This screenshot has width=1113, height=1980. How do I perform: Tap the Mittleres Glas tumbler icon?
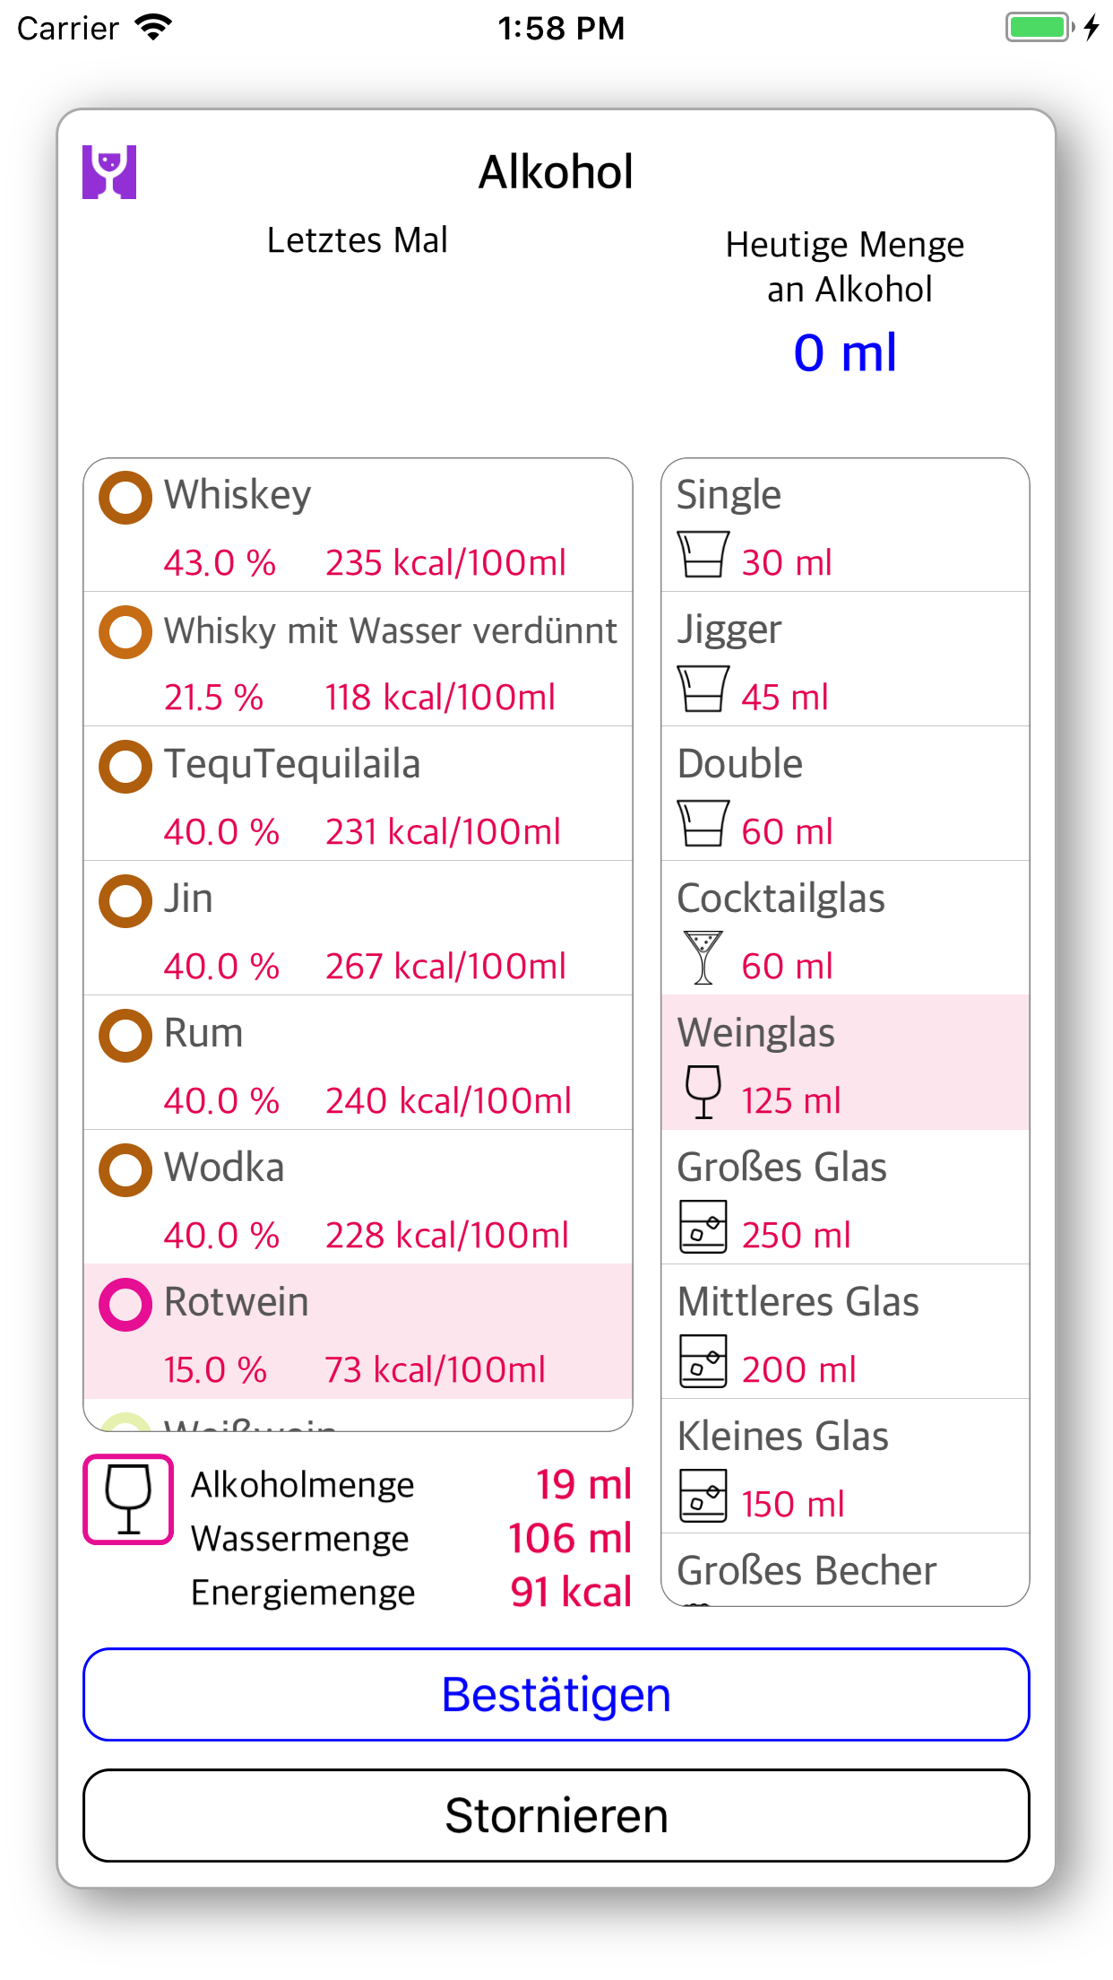click(x=703, y=1360)
